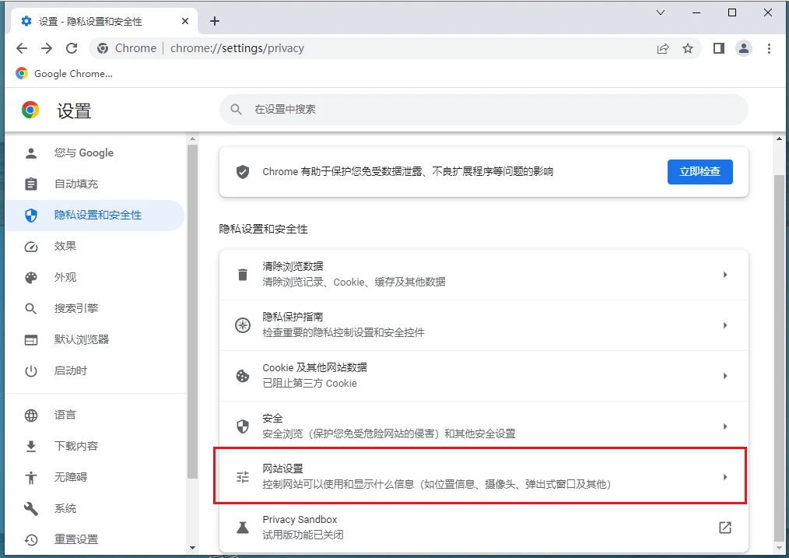Click the 无障碍 accessibility icon

[31, 477]
